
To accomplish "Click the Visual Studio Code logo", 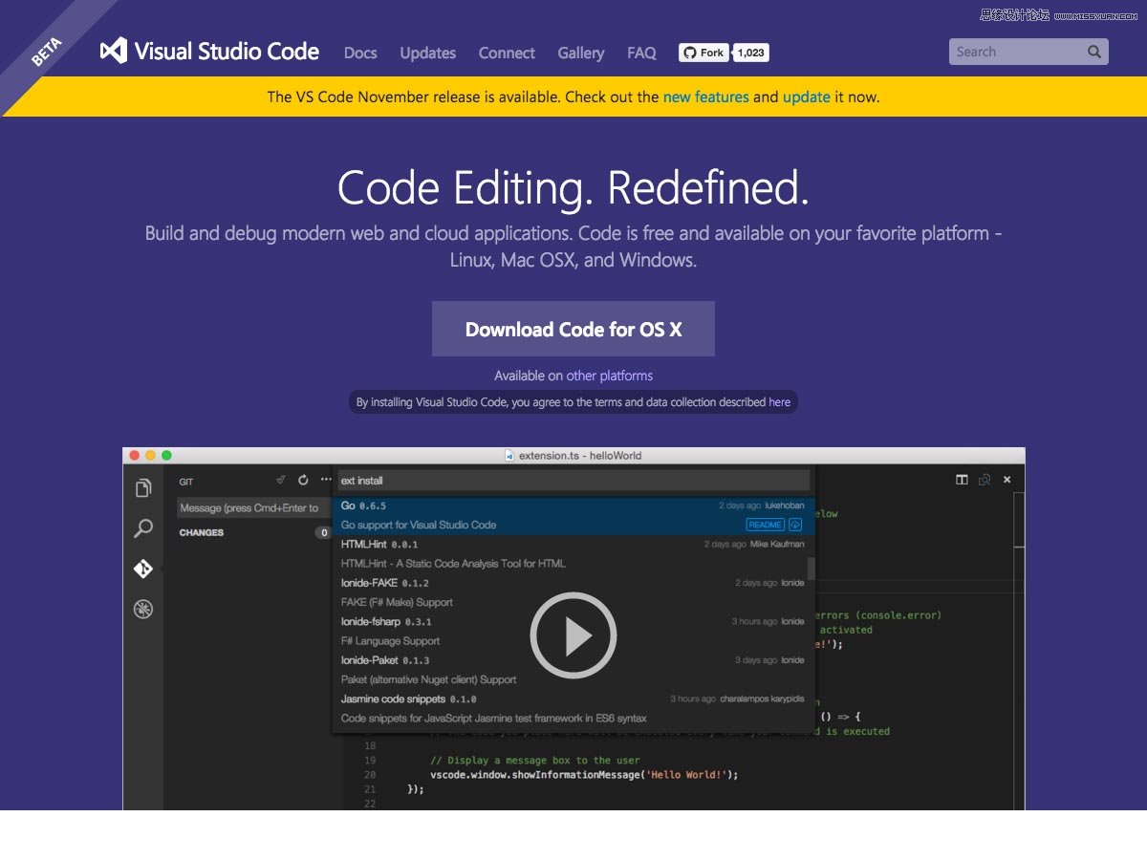I will [209, 52].
